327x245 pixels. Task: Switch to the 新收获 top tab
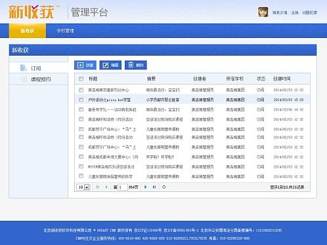pyautogui.click(x=28, y=31)
